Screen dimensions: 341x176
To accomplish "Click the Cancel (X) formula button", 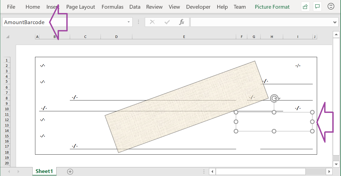I will (x=152, y=22).
